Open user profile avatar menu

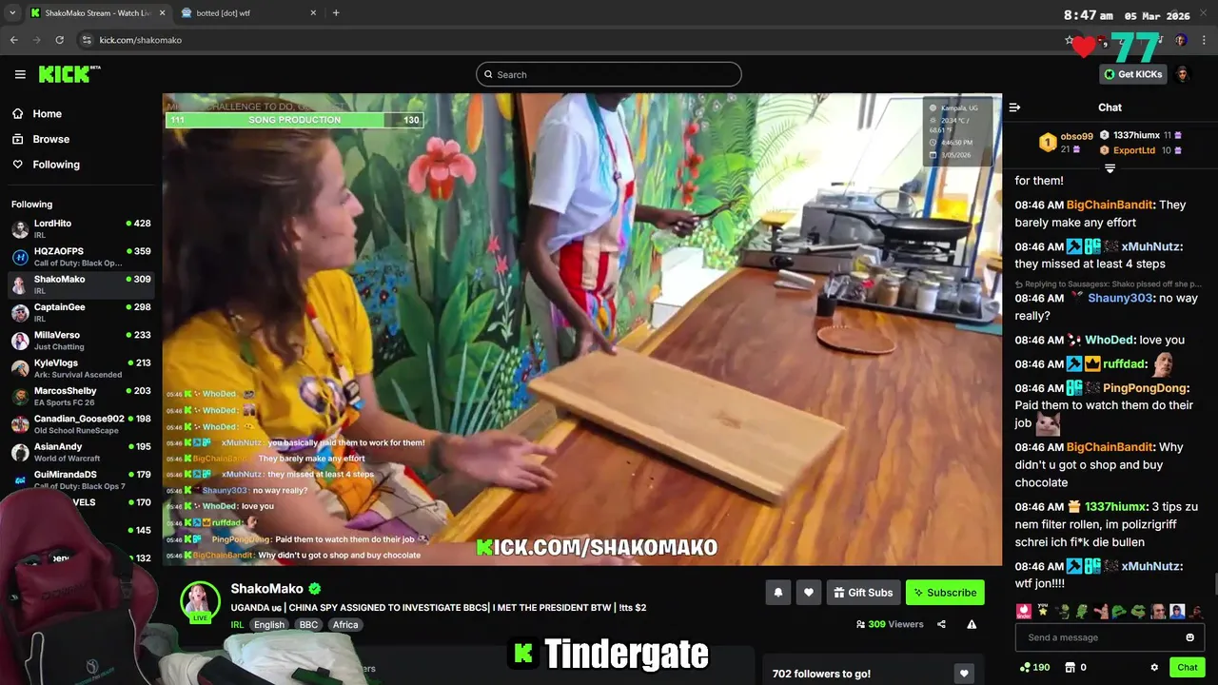click(1183, 74)
